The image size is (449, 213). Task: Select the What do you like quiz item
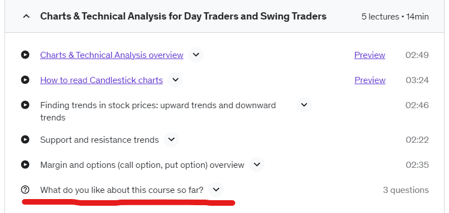(122, 190)
